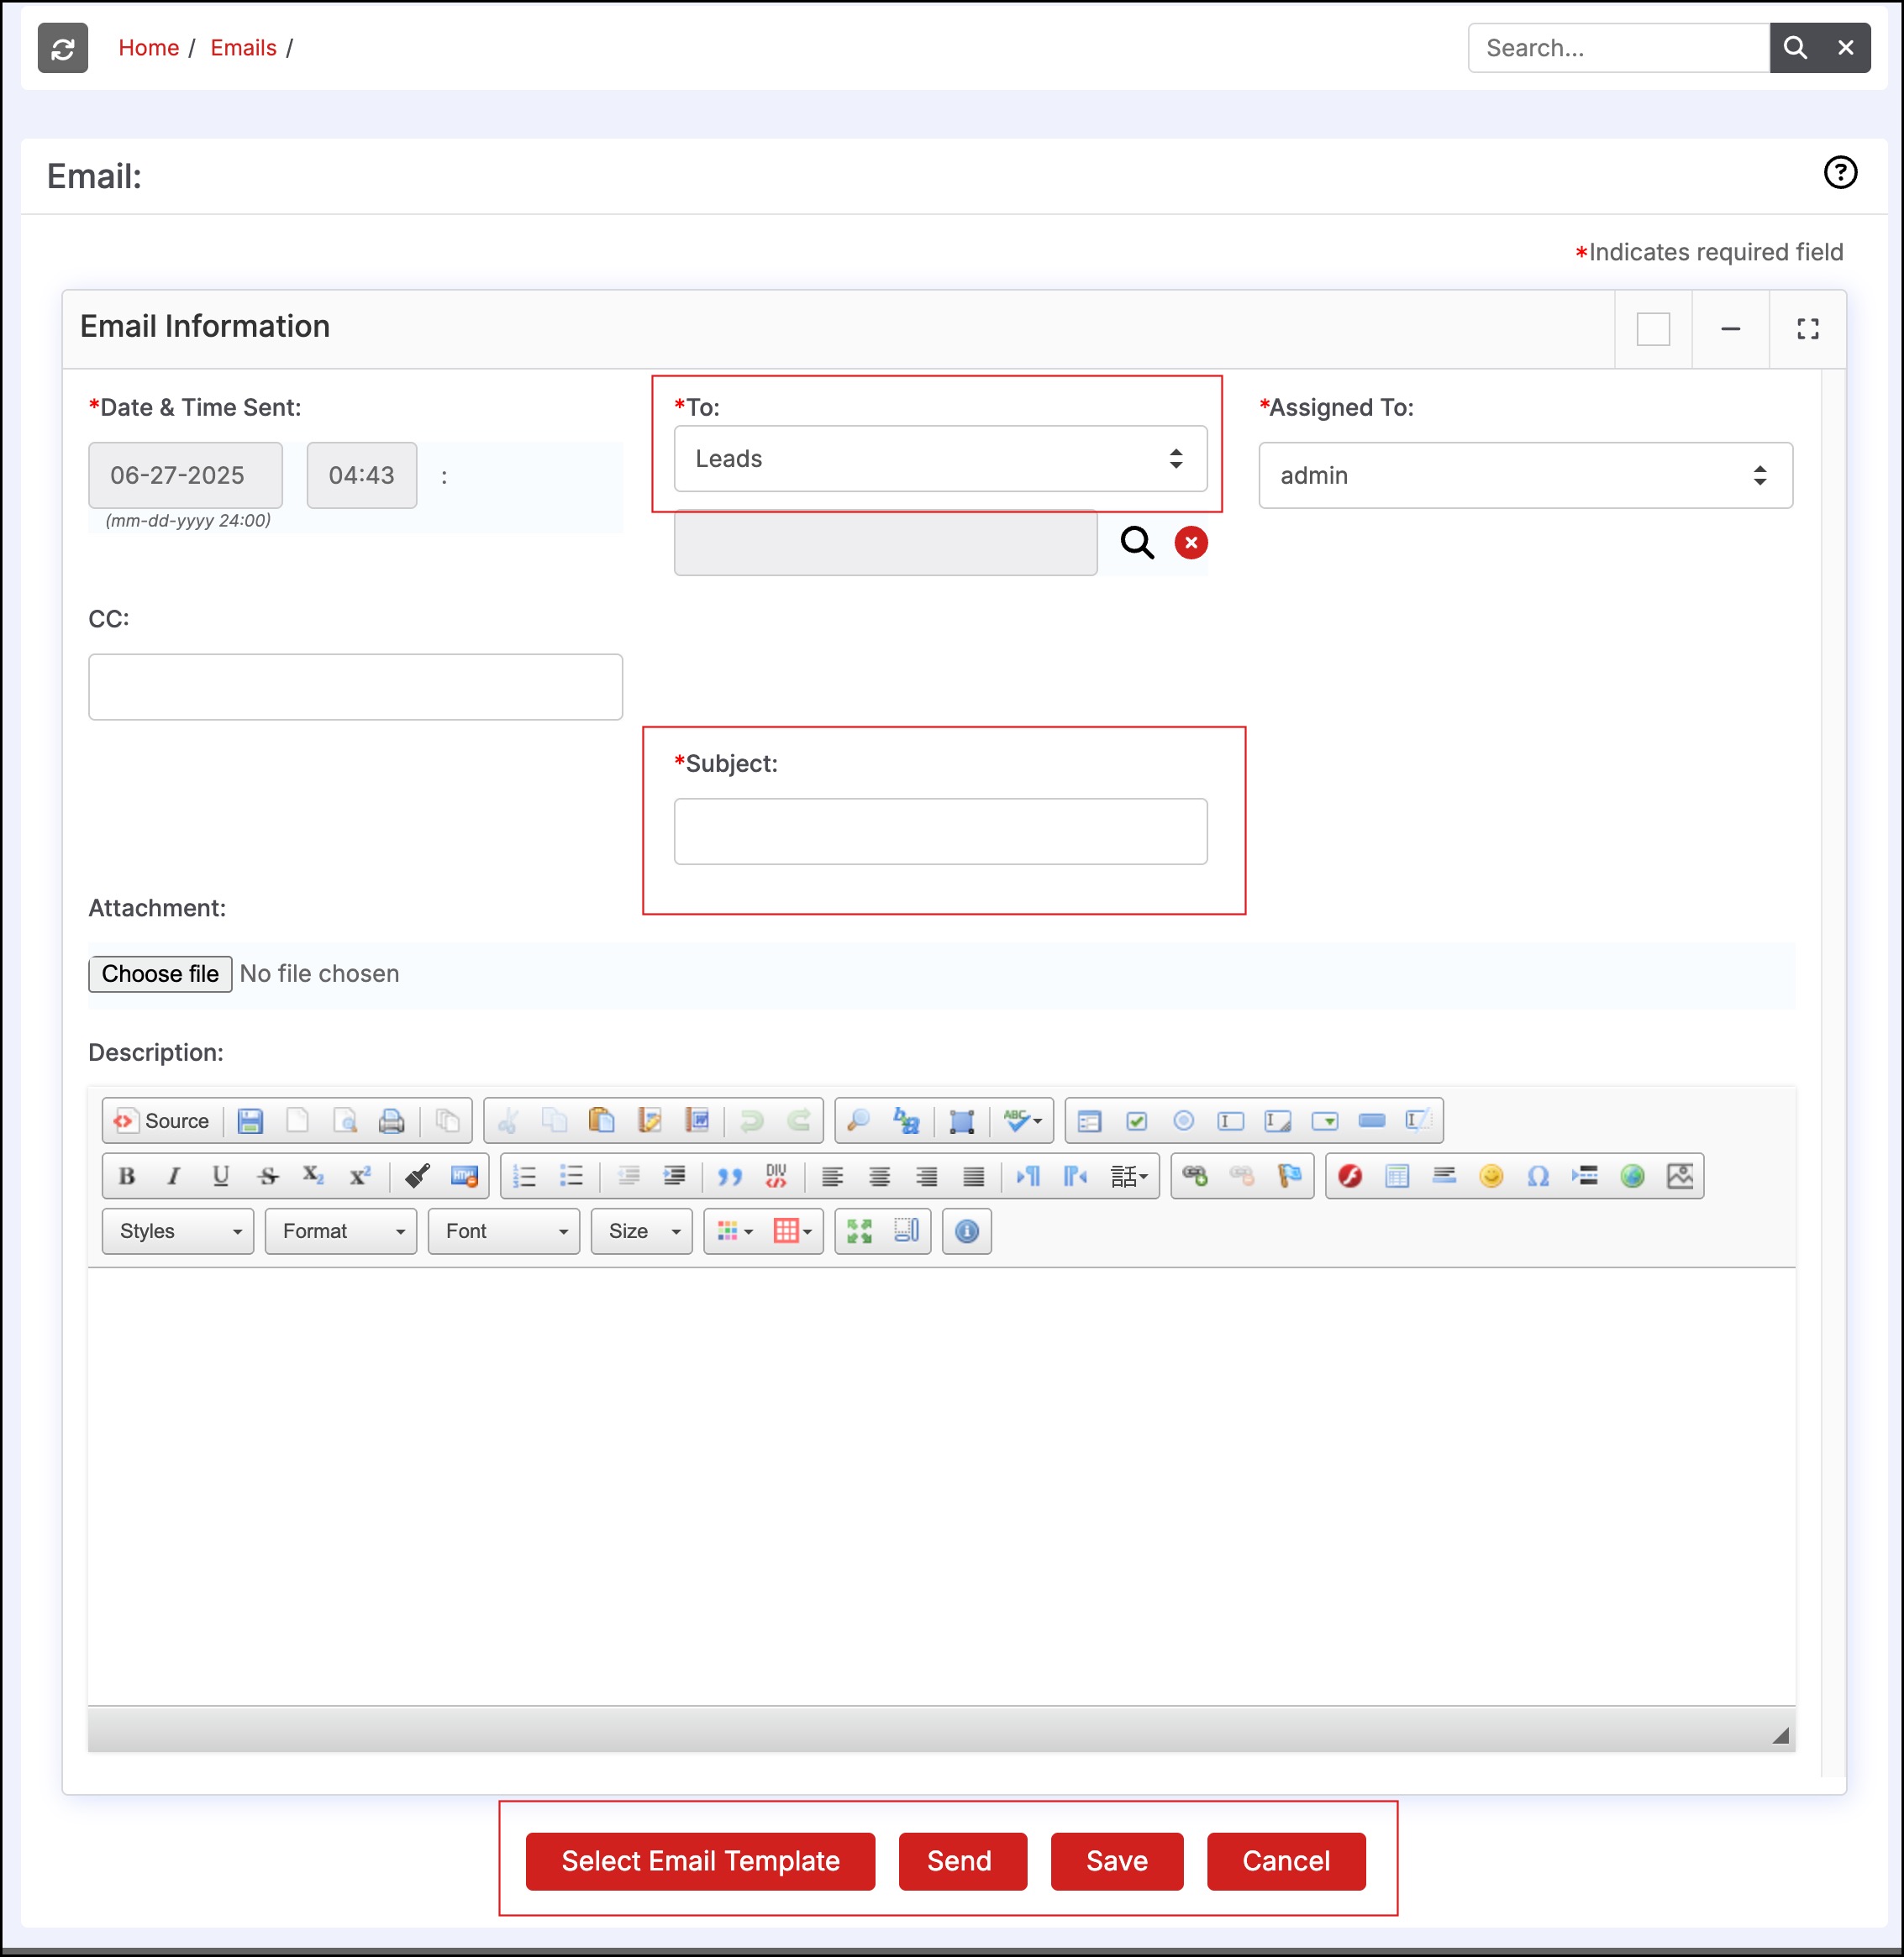Justify the text alignment
Viewport: 1904px width, 1957px height.
(974, 1175)
